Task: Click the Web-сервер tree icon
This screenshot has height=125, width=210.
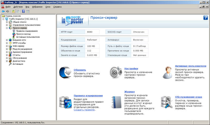Action: click(10, 46)
